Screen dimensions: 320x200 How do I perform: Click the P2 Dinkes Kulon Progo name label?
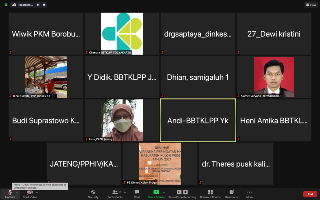pyautogui.click(x=142, y=182)
